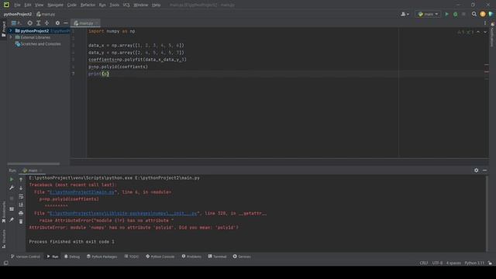
Task: Click the orange IDE updates icon
Action: 482,14
